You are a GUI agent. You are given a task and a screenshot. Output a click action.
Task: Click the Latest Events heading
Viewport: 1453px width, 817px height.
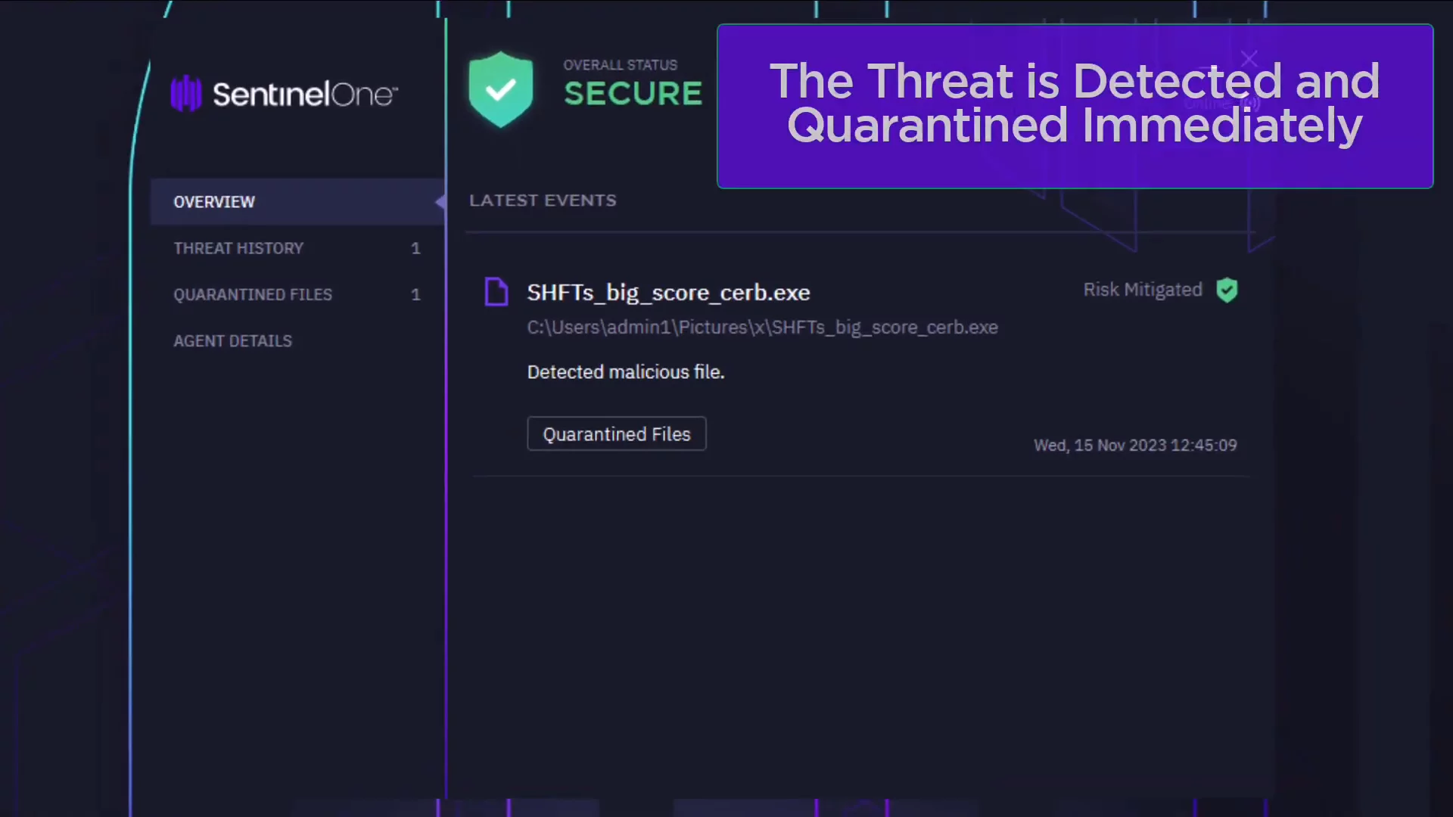pos(543,200)
